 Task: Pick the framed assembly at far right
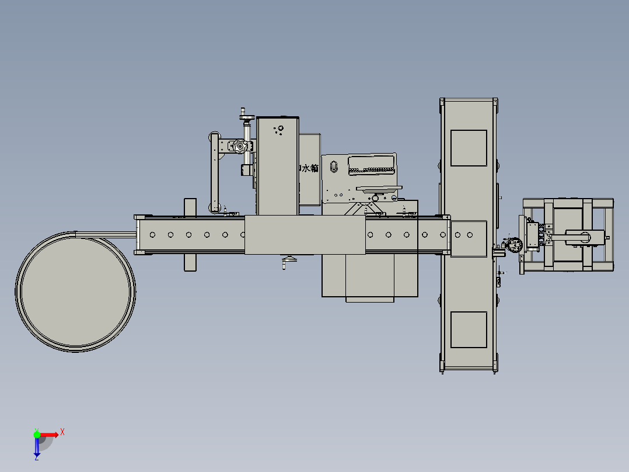click(x=568, y=235)
